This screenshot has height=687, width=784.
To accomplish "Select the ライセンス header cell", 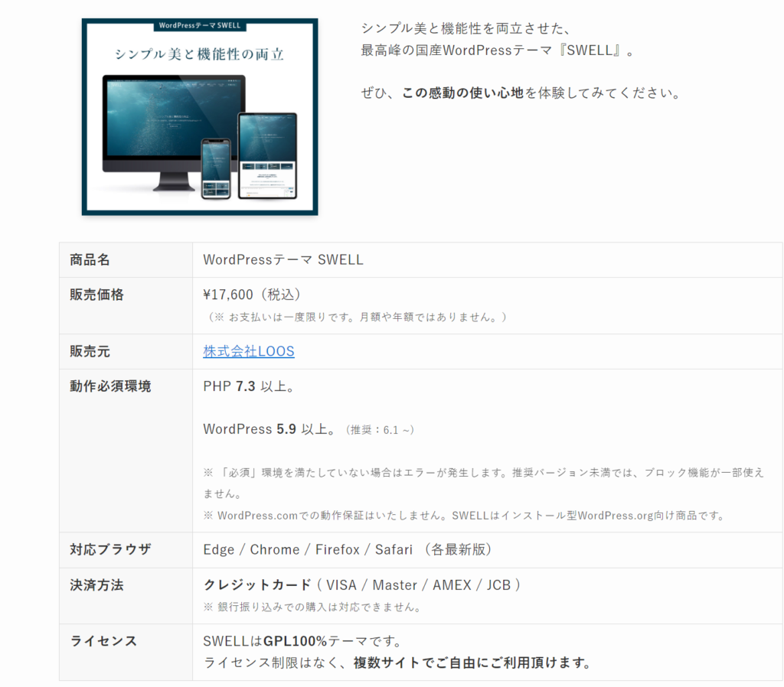I will click(126, 653).
